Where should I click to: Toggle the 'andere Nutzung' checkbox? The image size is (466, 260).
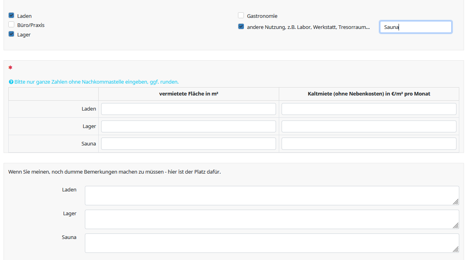(x=241, y=27)
